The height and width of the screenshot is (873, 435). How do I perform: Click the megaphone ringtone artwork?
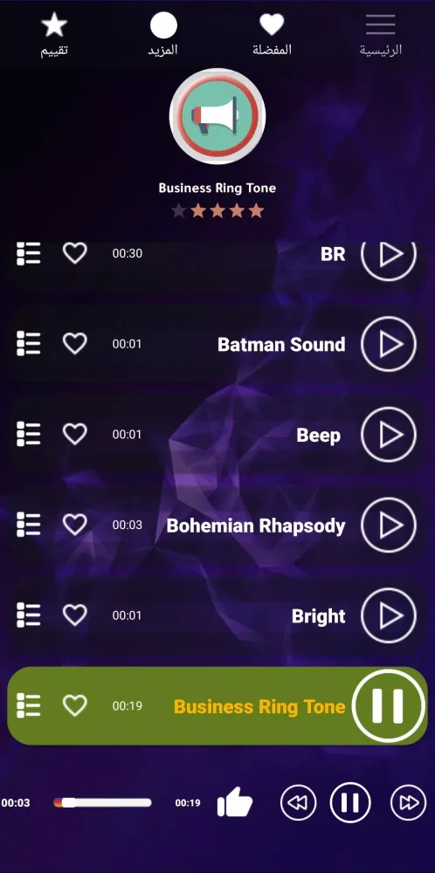(217, 116)
